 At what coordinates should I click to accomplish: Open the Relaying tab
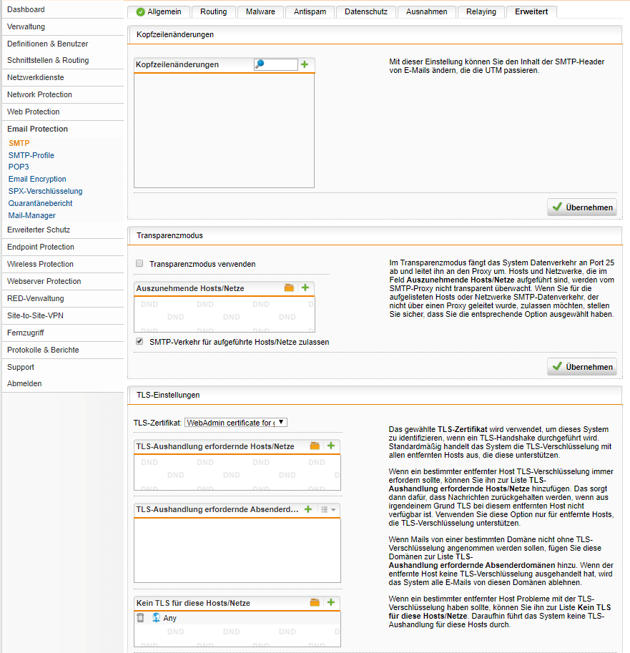tap(481, 12)
